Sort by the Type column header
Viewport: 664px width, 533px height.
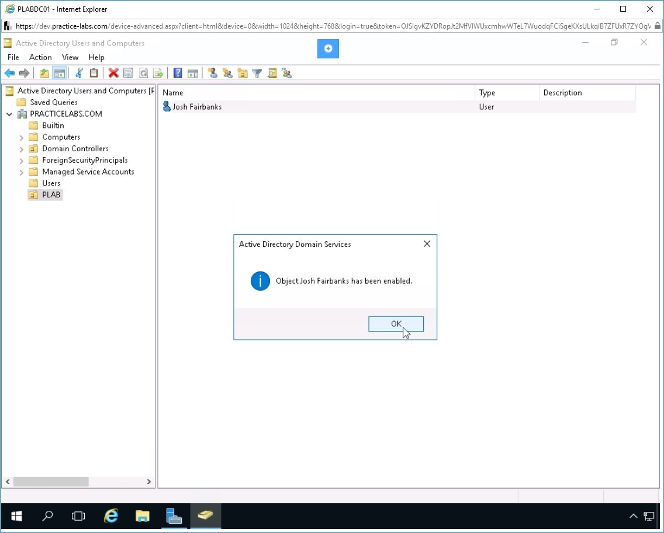click(507, 93)
